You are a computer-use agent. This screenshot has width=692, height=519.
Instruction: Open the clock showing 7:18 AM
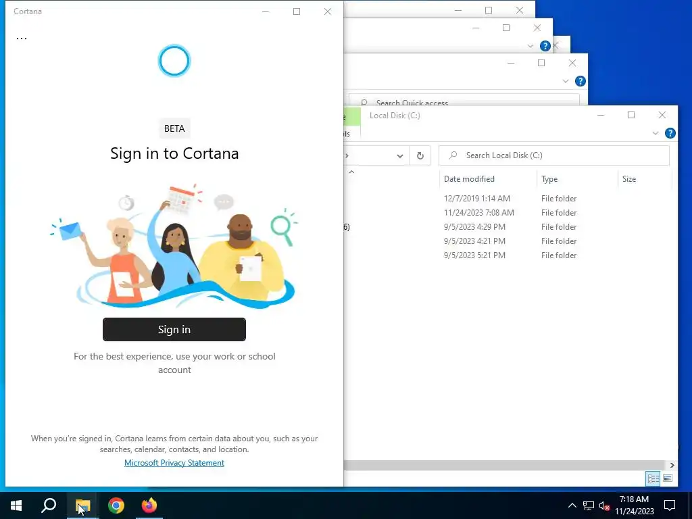[634, 505]
